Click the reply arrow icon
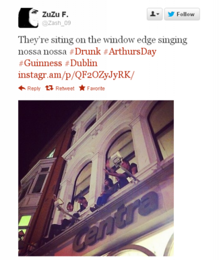The width and height of the screenshot is (219, 260). [x=22, y=88]
